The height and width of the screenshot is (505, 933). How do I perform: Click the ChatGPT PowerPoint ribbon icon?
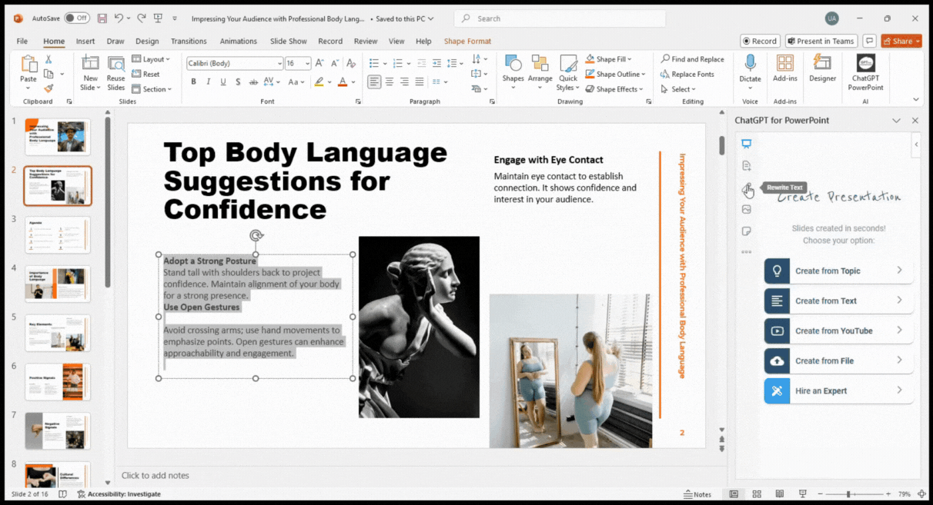[865, 73]
